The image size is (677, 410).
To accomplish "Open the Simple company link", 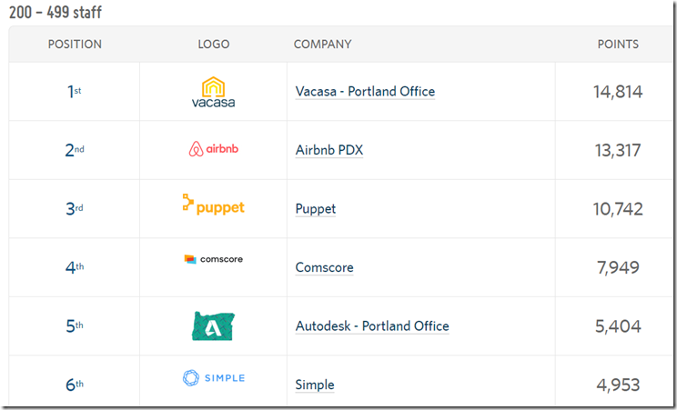I will (x=315, y=385).
